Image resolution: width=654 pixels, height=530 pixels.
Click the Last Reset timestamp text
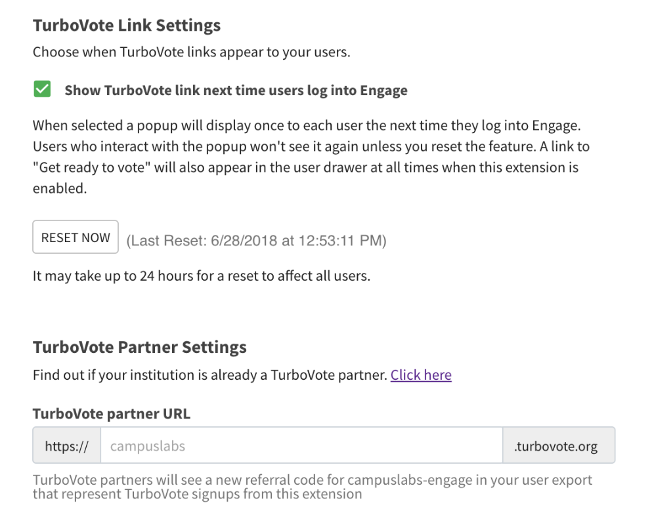(256, 241)
